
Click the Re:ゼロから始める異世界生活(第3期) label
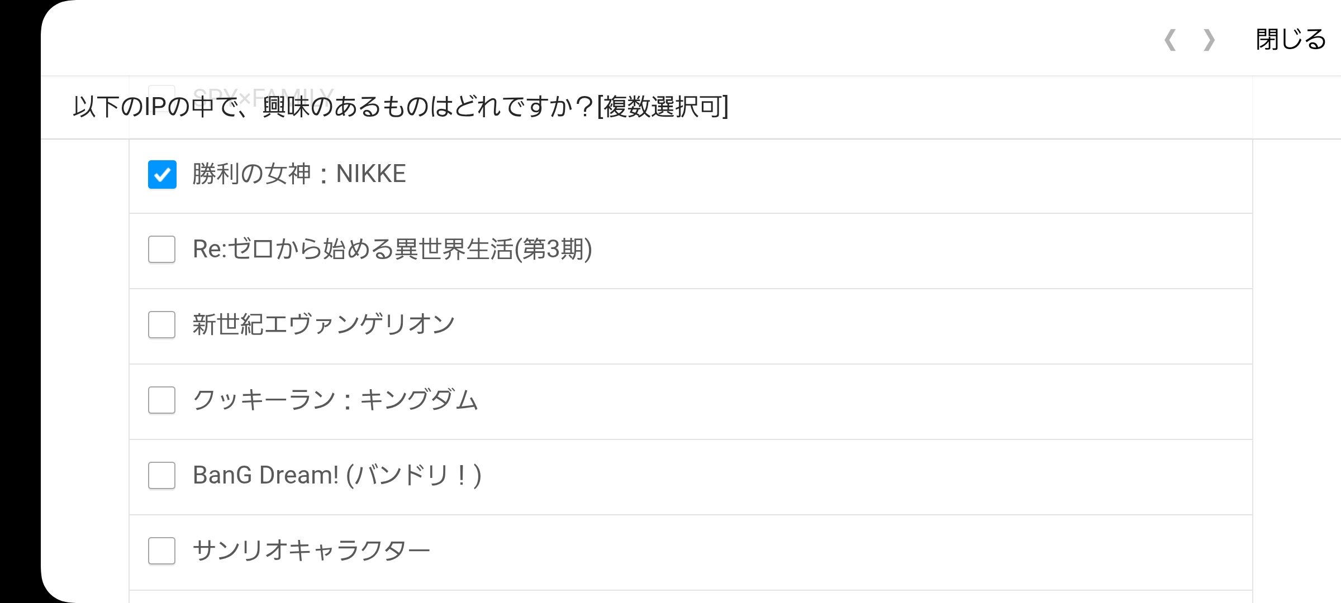(392, 250)
